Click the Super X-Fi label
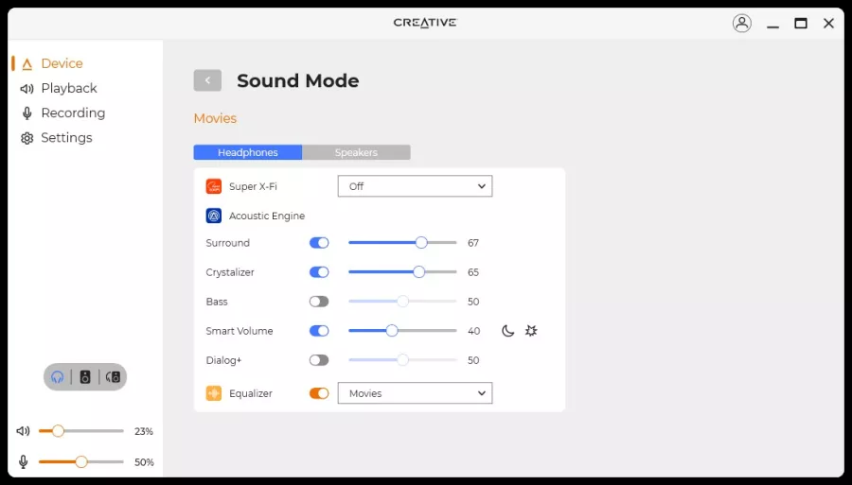852x485 pixels. point(253,186)
